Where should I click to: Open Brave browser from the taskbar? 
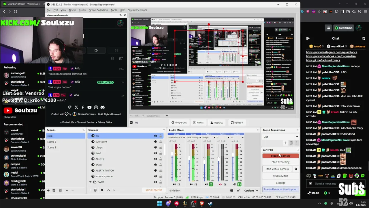(202, 203)
